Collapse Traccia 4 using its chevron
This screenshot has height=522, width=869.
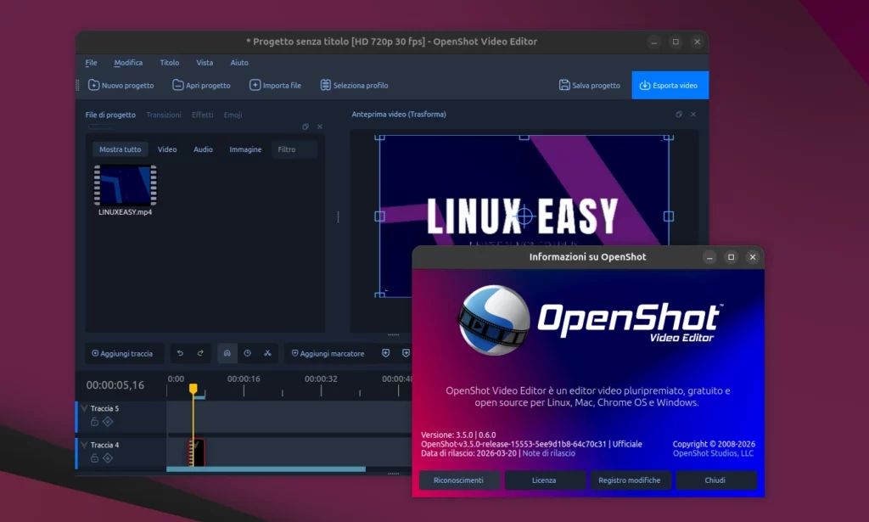[x=84, y=444]
